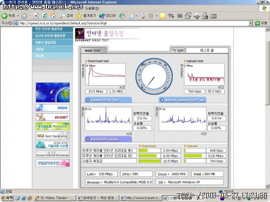270x202 pixels.
Task: Expand the General Ping Test section
Action: click(x=108, y=100)
